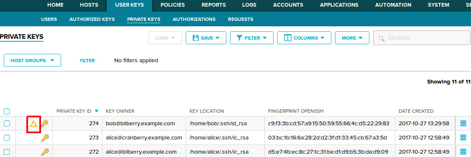
Task: Click the key icon in row 274
Action: click(44, 124)
